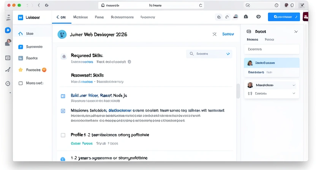Viewport: 316px width, 170px height.
Task: Click the avatar in the second right-panel person row
Action: coord(250,85)
